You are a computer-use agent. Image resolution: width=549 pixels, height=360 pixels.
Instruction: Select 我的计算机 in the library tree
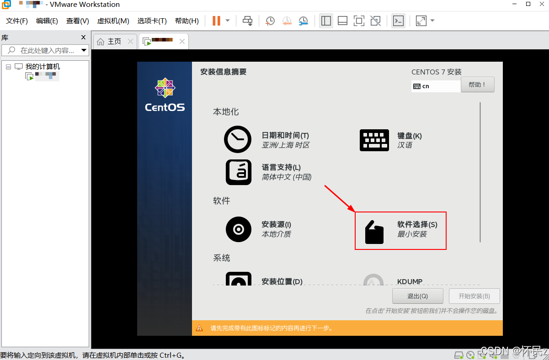(x=43, y=67)
